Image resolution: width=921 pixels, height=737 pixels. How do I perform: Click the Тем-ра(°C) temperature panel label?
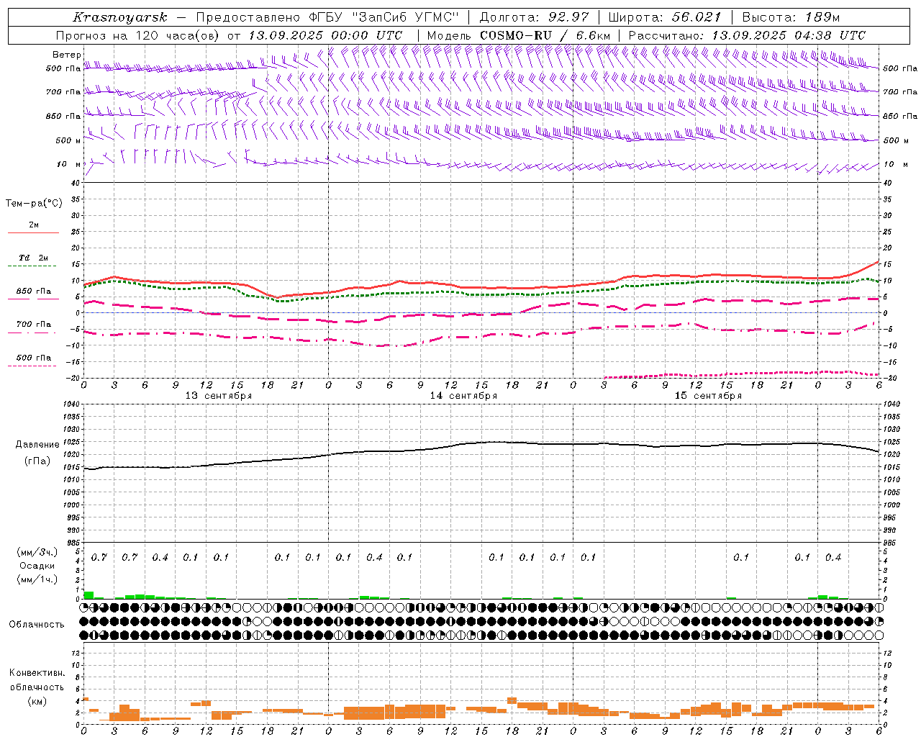click(x=34, y=204)
